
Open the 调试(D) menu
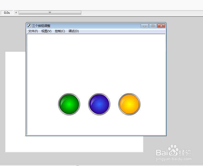(74, 31)
